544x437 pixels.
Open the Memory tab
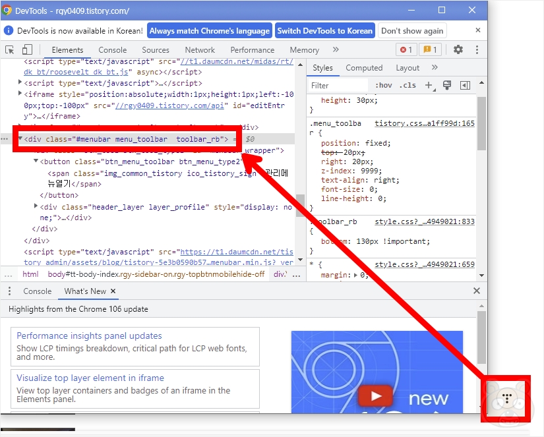coord(304,50)
